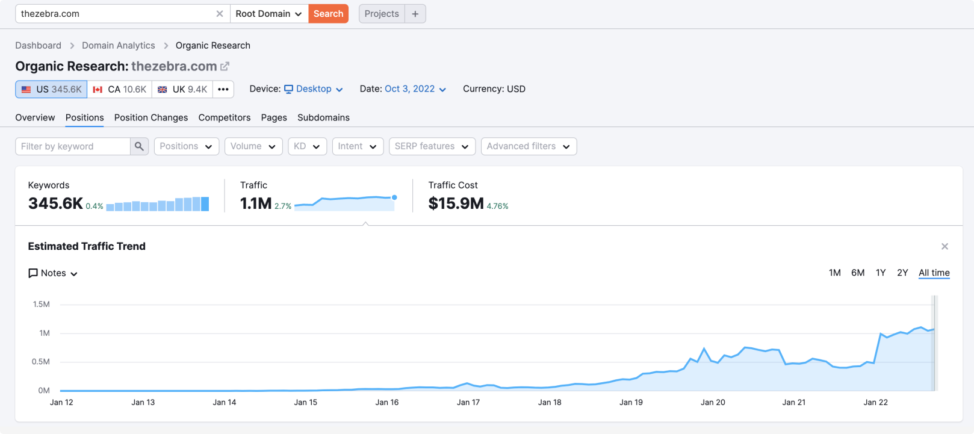Close the Estimated Traffic Trend panel
This screenshot has height=434, width=974.
[x=945, y=246]
